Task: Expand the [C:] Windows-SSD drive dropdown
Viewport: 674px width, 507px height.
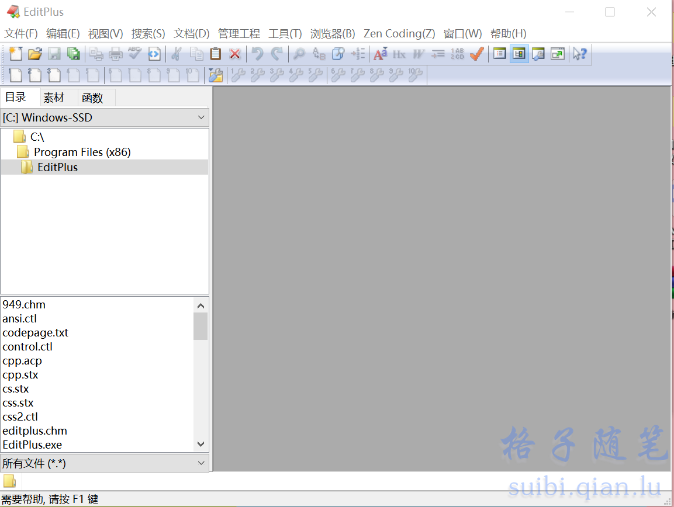Action: [x=201, y=117]
